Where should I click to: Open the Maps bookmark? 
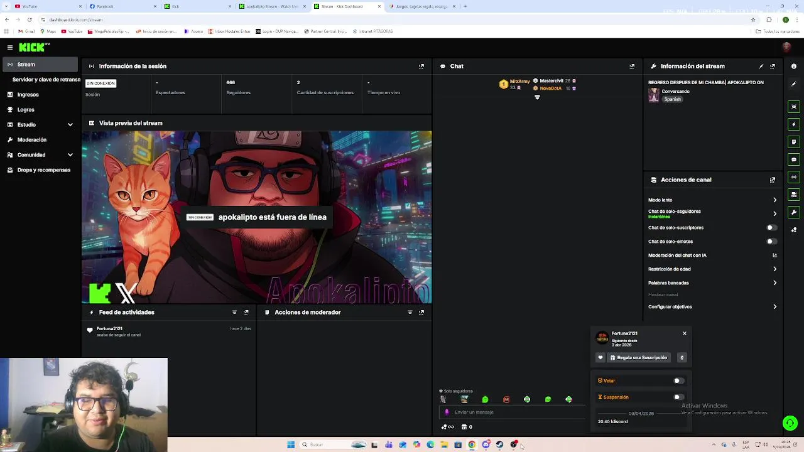pos(48,31)
